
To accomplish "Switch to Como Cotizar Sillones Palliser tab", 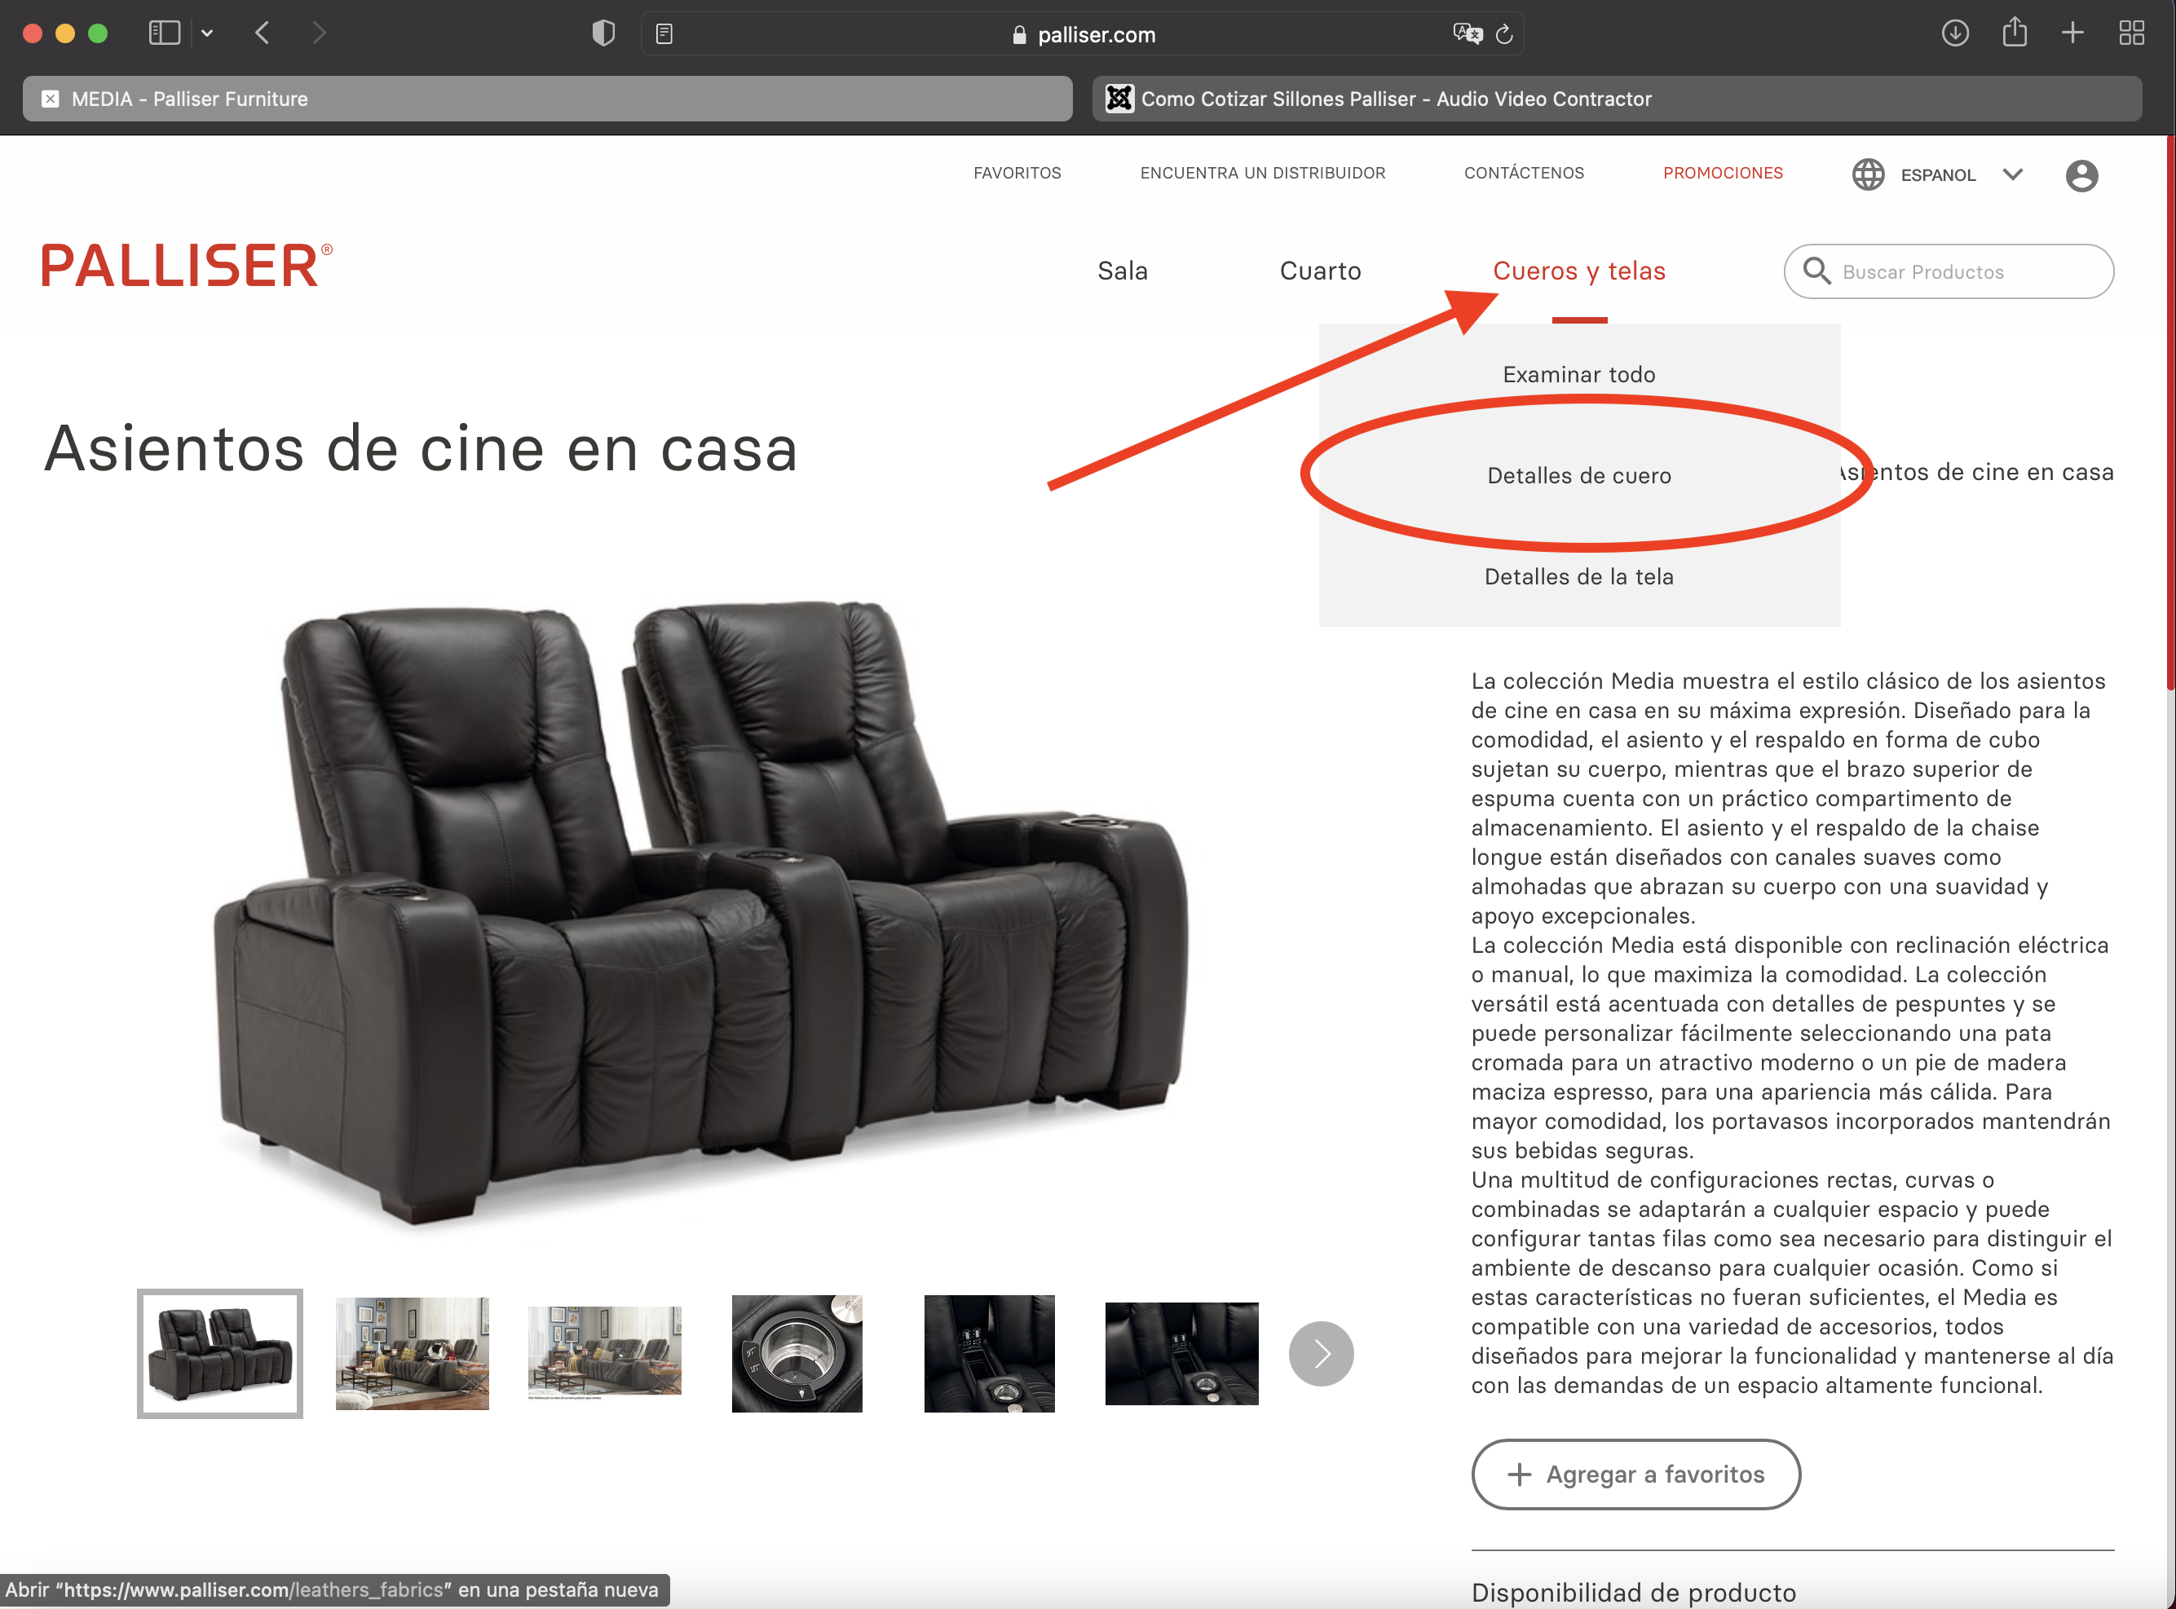I will pyautogui.click(x=1617, y=99).
